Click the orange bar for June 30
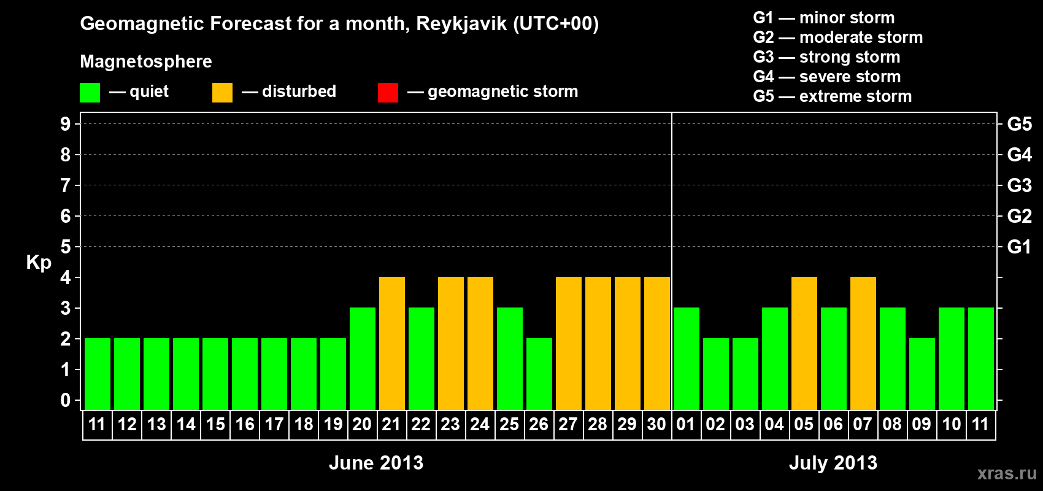Screen dimensions: 1043x491 (x=657, y=343)
